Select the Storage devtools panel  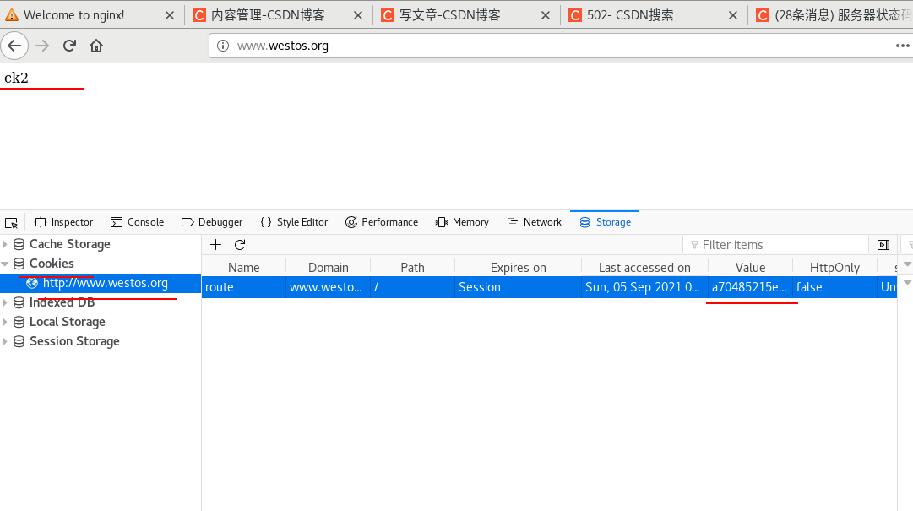point(605,222)
